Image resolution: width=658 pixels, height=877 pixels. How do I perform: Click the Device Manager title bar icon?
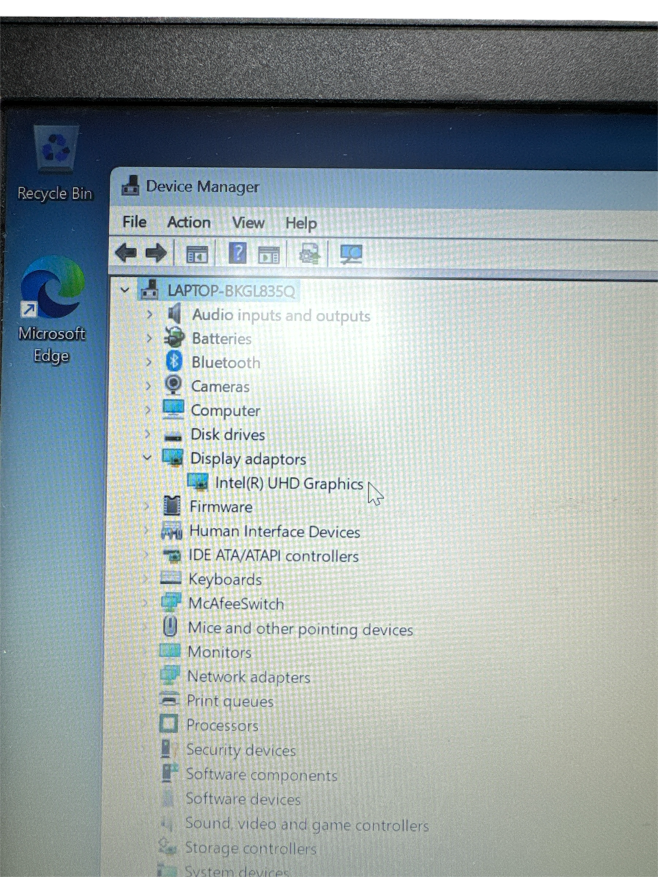tap(130, 186)
